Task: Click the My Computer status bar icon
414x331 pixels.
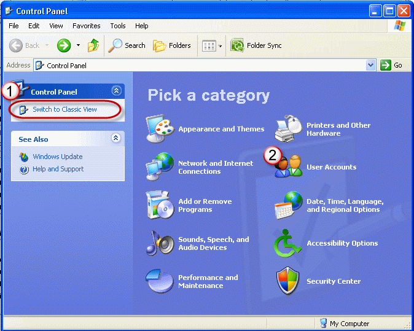Action: coord(323,323)
